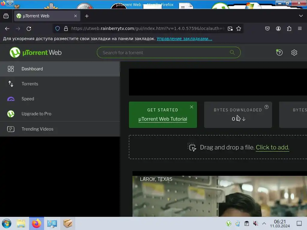
Task: Click the Upgrade to Pro uTorrent icon
Action: (11, 114)
